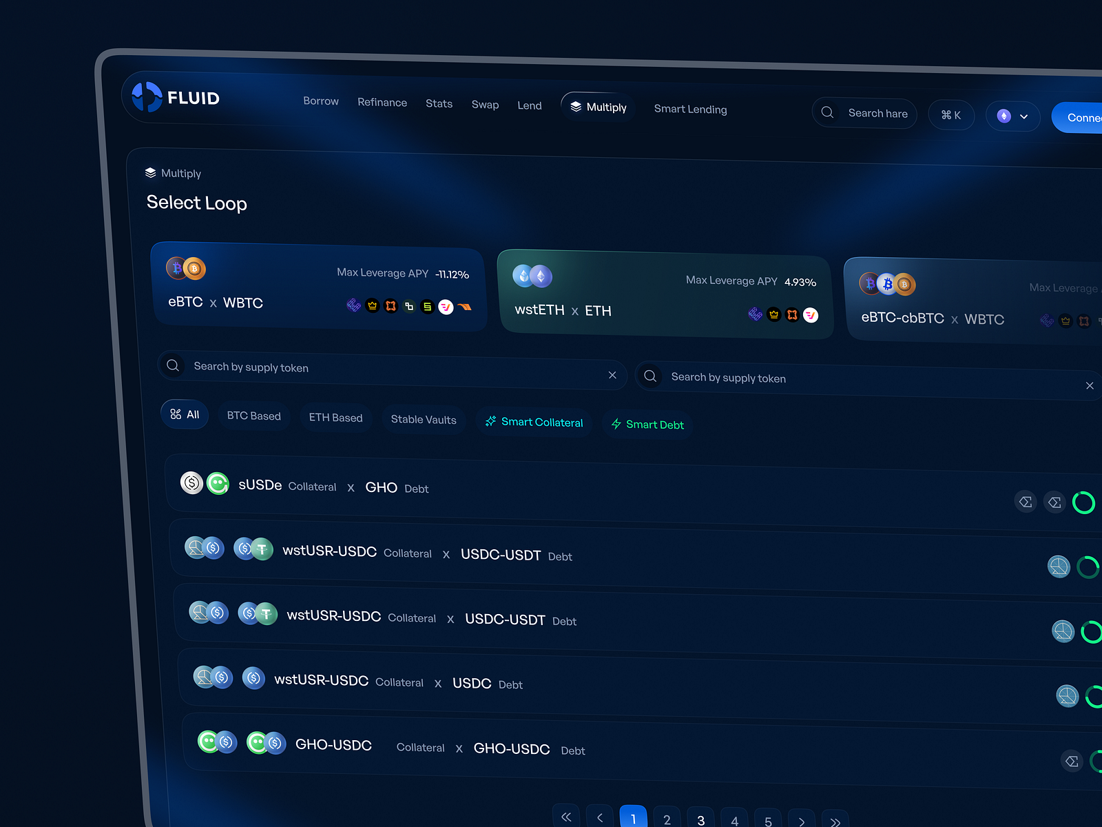Viewport: 1102px width, 827px height.
Task: Click the crown protocol badge on eBTC card
Action: 373,306
